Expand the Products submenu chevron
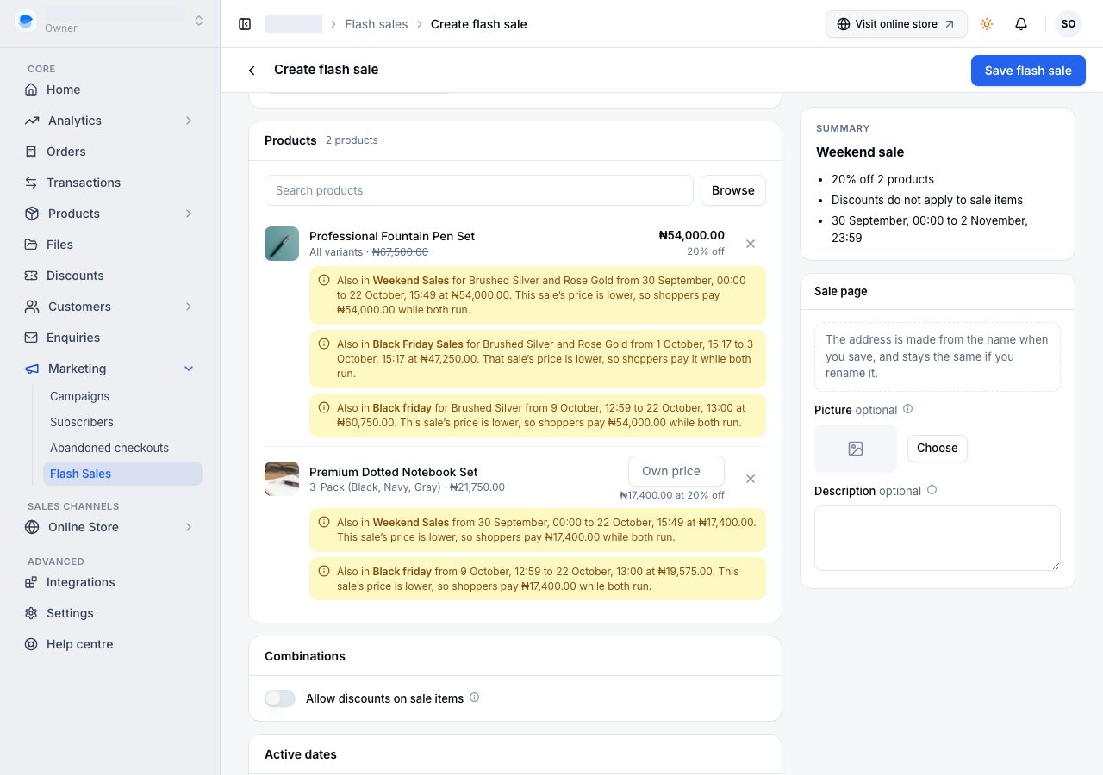Image resolution: width=1103 pixels, height=775 pixels. [189, 214]
